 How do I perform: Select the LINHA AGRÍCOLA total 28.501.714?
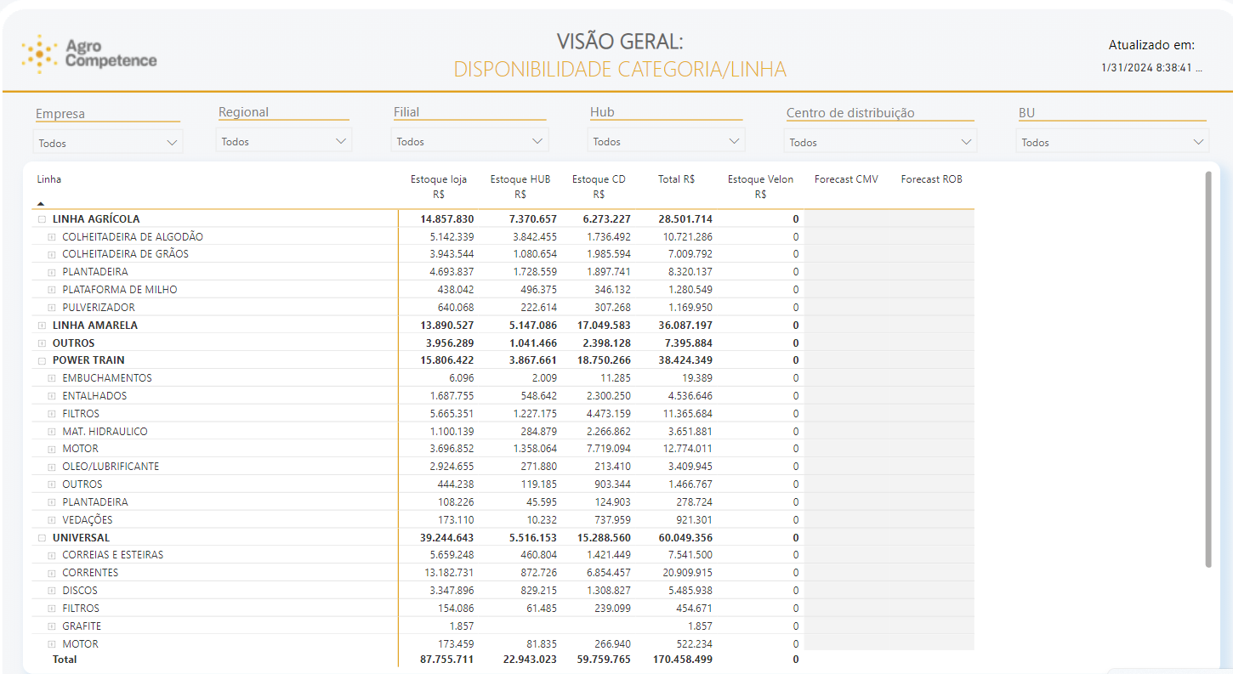(685, 219)
